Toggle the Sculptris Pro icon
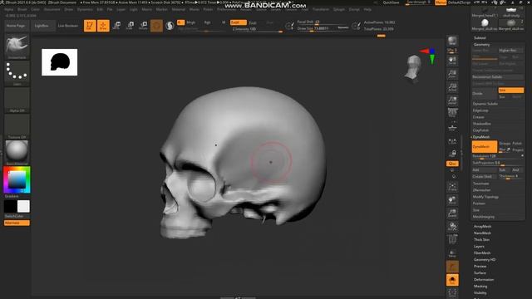This screenshot has width=532, height=299. click(x=170, y=26)
